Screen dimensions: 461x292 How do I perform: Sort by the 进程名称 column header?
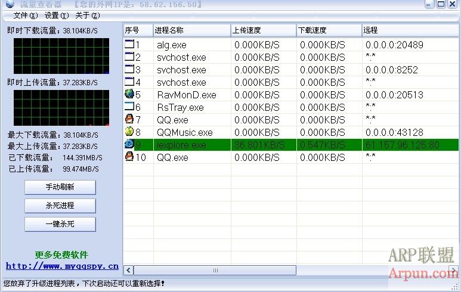click(x=192, y=30)
